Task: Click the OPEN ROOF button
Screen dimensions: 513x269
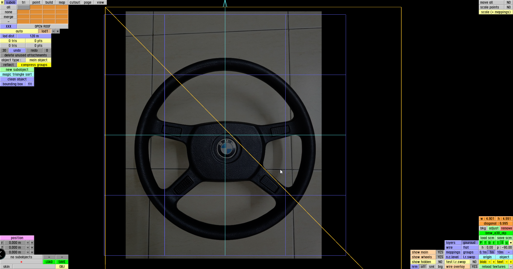Action: click(x=43, y=26)
